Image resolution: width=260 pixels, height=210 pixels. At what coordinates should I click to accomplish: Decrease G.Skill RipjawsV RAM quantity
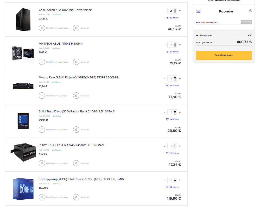tap(165, 79)
